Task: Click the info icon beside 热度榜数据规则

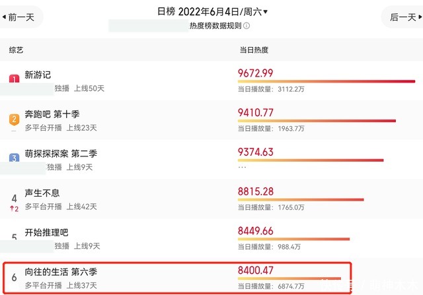Action: click(247, 26)
